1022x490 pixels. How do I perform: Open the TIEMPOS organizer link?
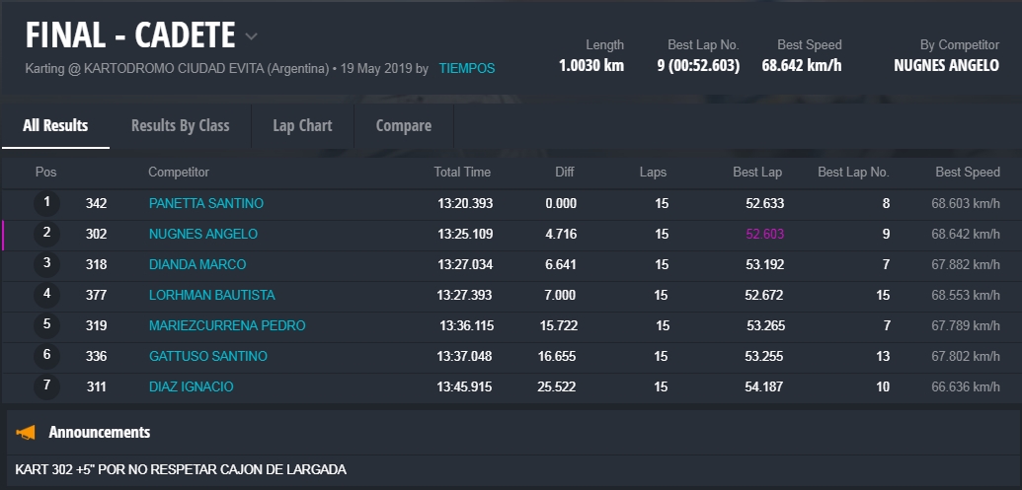467,69
